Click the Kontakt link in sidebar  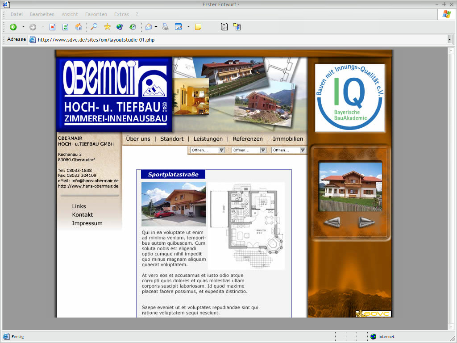(83, 215)
